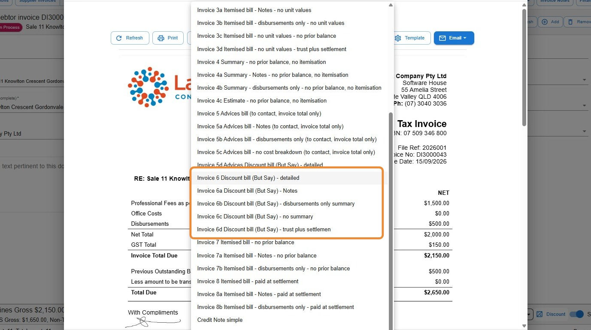The image size is (591, 330).
Task: Click the Tax Invoice heading
Action: 421,124
